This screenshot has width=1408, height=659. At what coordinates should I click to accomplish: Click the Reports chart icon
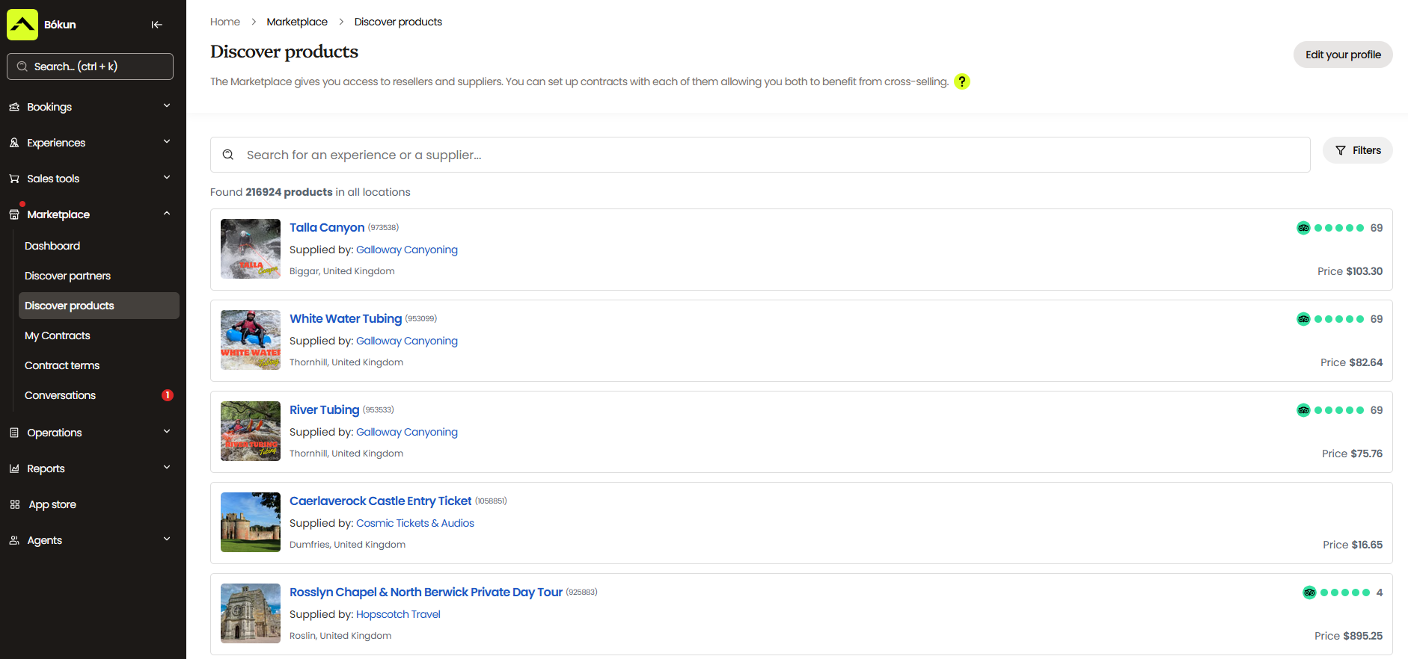tap(14, 468)
